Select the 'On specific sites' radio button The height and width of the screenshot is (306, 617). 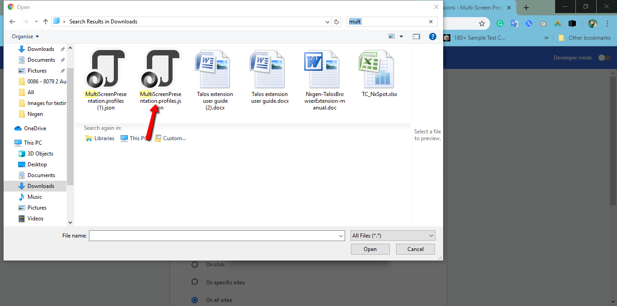click(195, 282)
